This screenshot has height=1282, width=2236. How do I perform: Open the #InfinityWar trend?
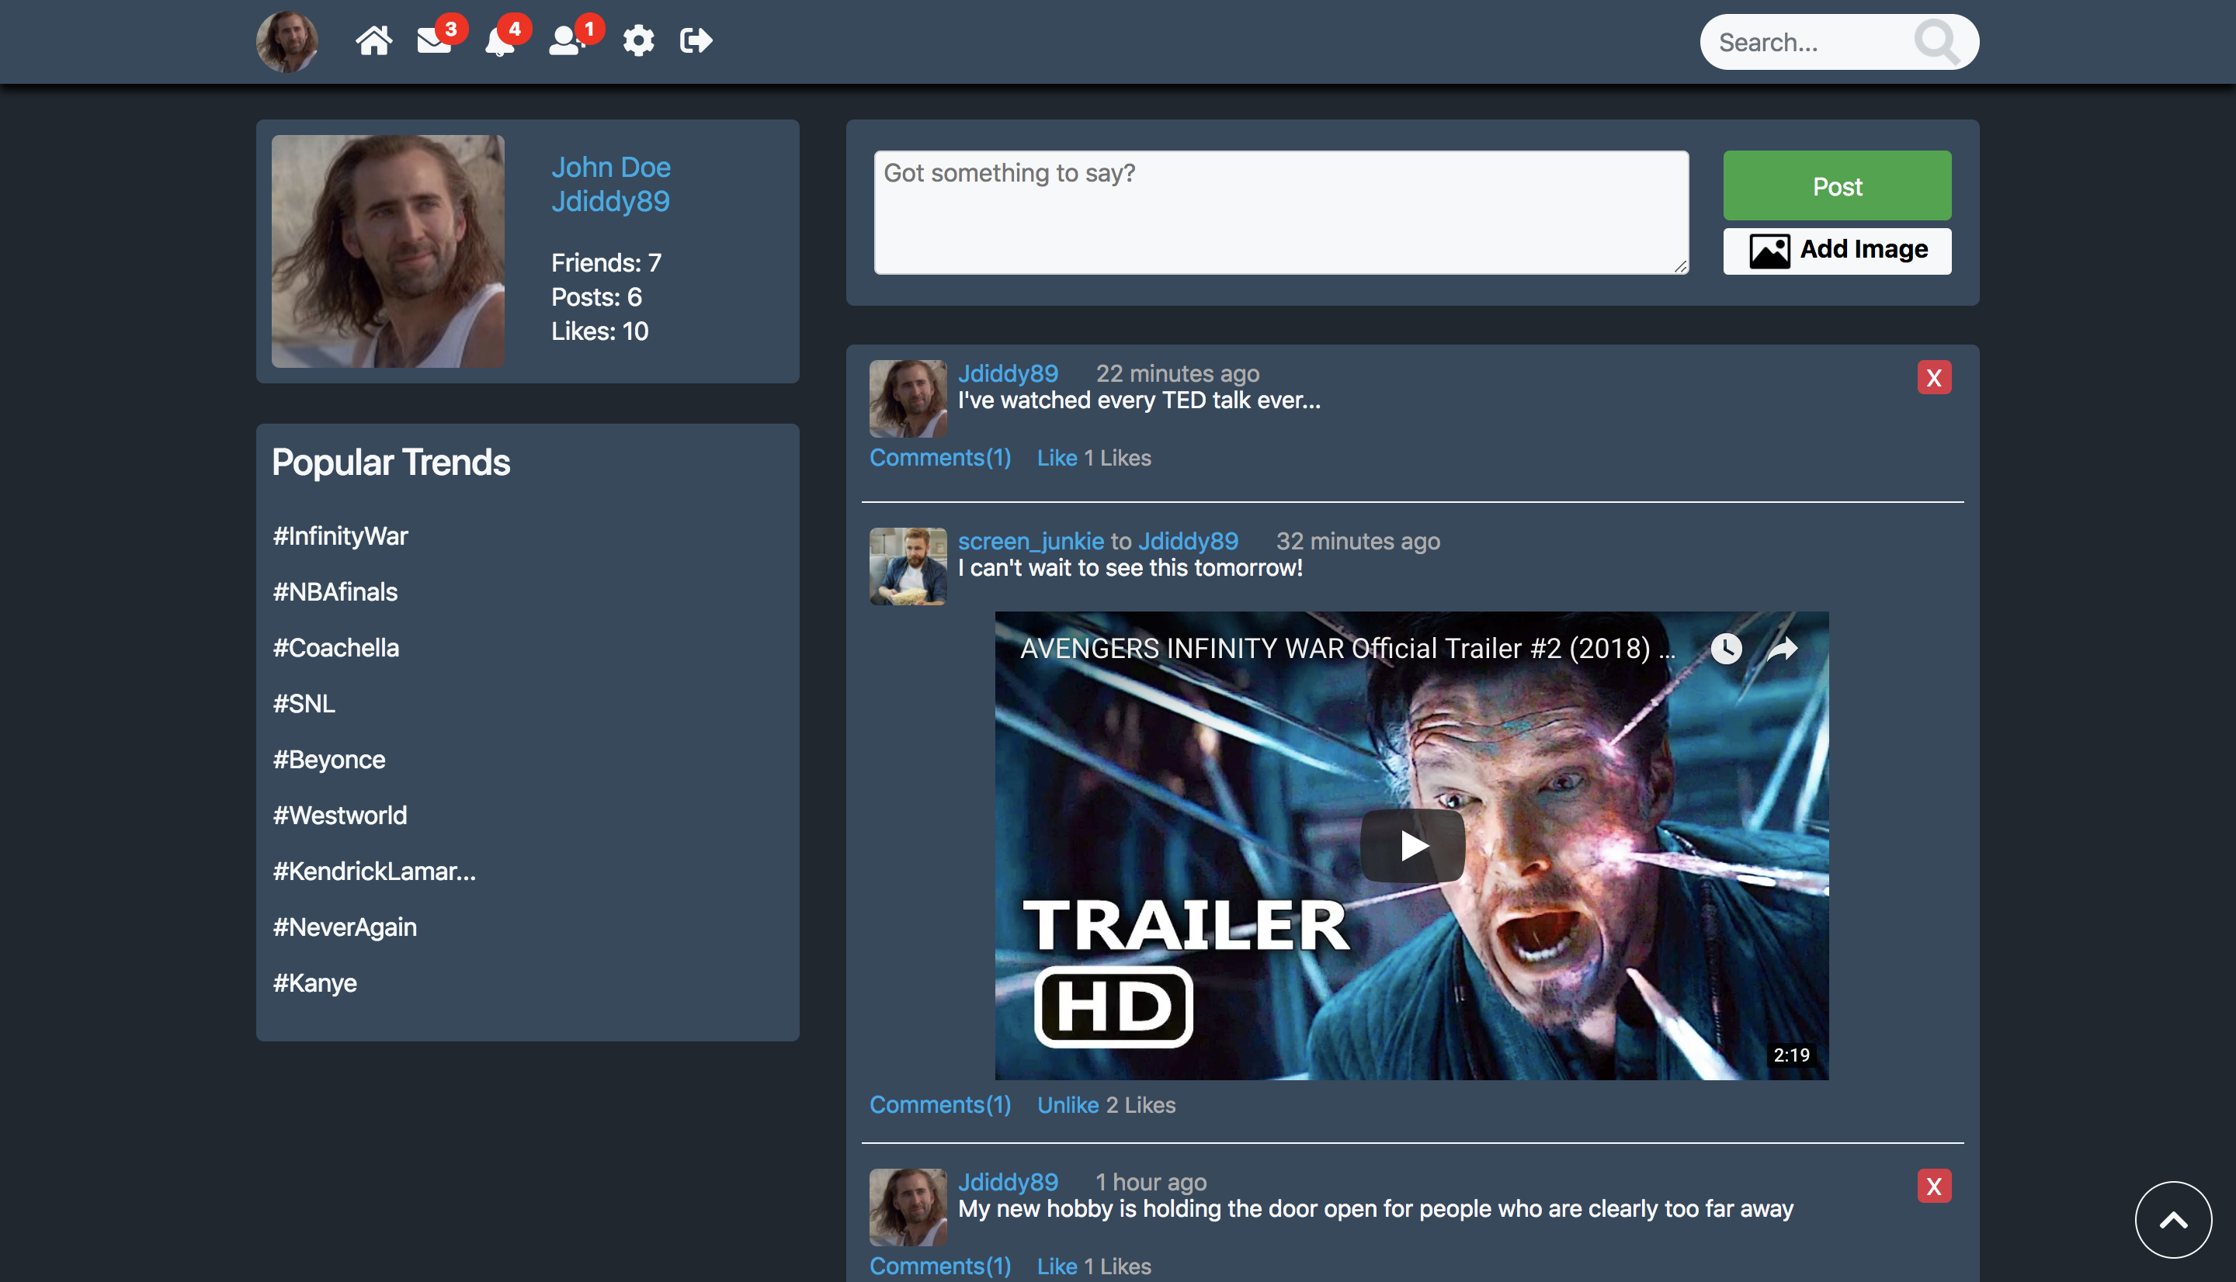coord(340,535)
